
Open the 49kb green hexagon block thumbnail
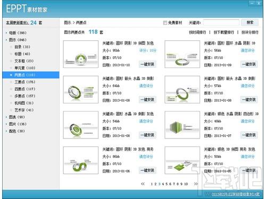pyautogui.click(x=182, y=125)
